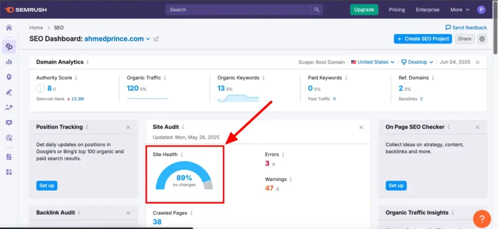Expand the More menu in header
Screen dimensions: 498x229
(x=460, y=10)
